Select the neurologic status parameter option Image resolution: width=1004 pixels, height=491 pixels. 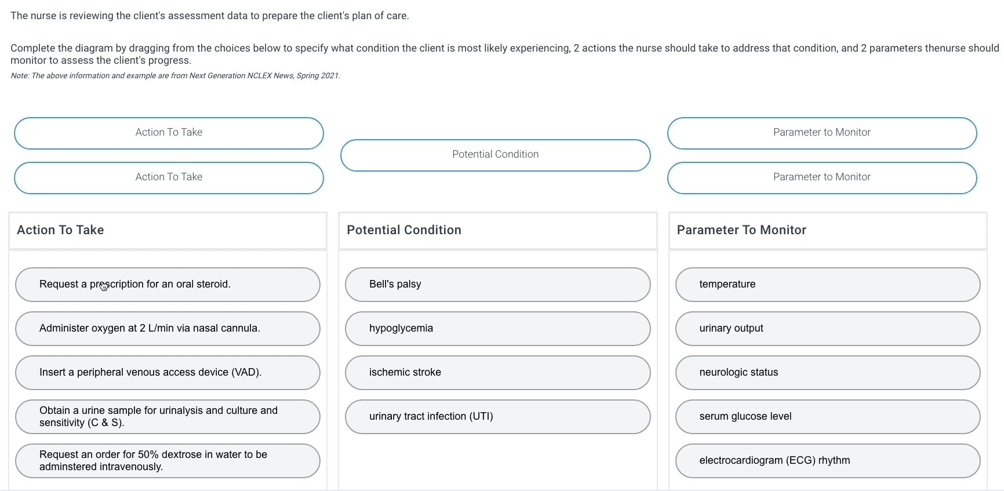point(828,372)
